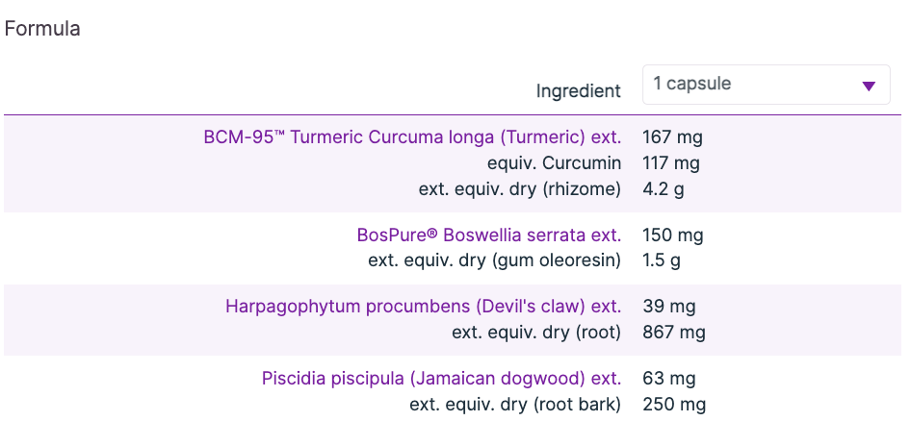Click the "ext. equiv. dry (rhizome)" text
Viewport: 911px width, 446px height.
click(x=520, y=189)
